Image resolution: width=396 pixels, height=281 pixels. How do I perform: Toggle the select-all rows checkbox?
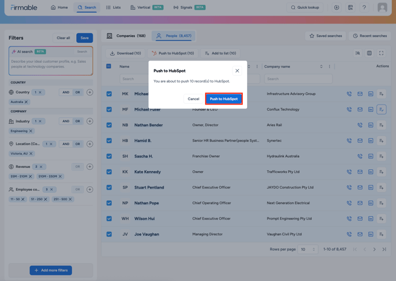(x=108, y=66)
